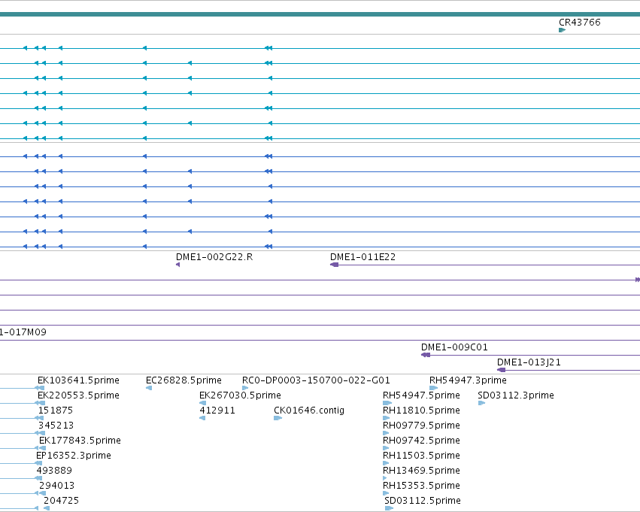Click the 493889 feature label

pos(54,471)
